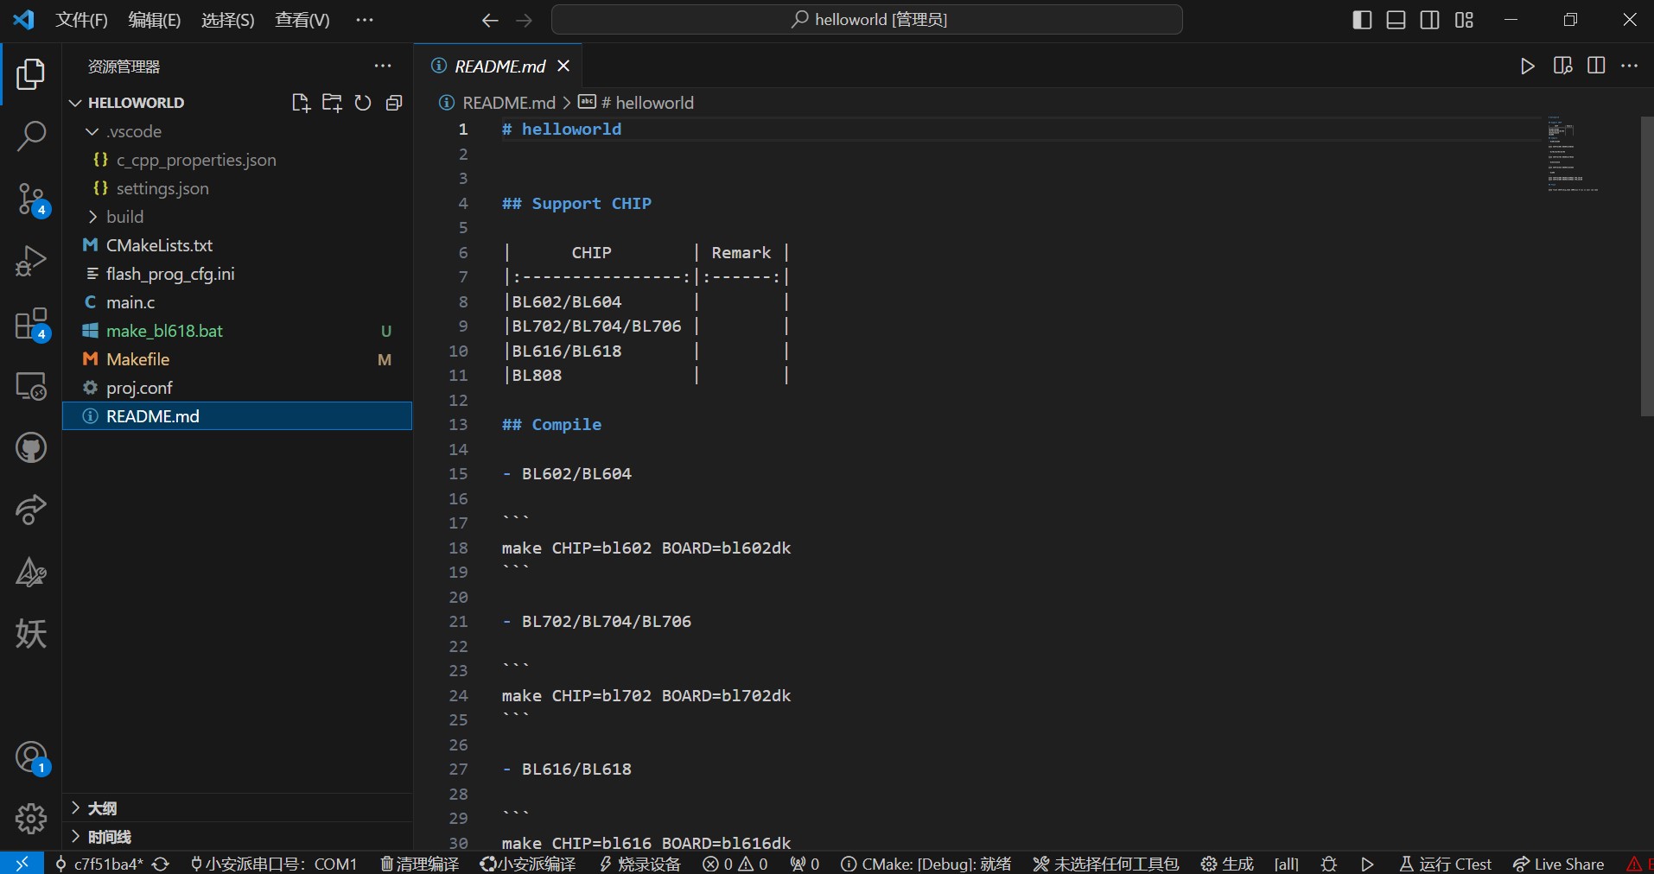Click 烧录设备 flash device button
Viewport: 1654px width, 874px height.
[640, 864]
